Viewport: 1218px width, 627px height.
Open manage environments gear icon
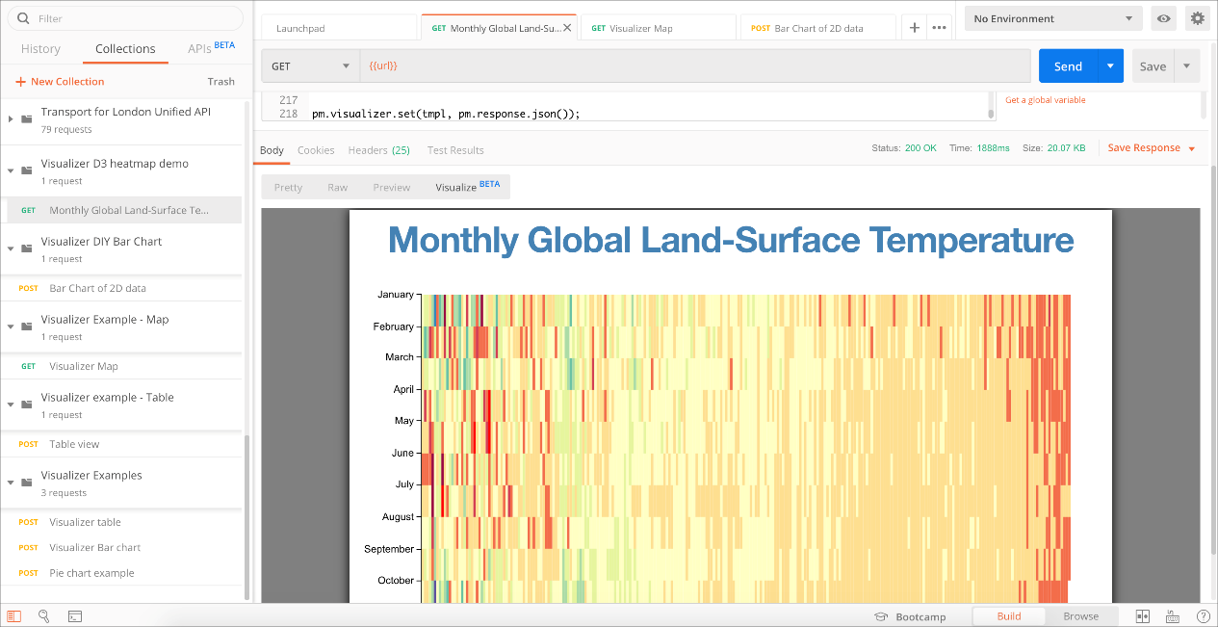tap(1197, 18)
